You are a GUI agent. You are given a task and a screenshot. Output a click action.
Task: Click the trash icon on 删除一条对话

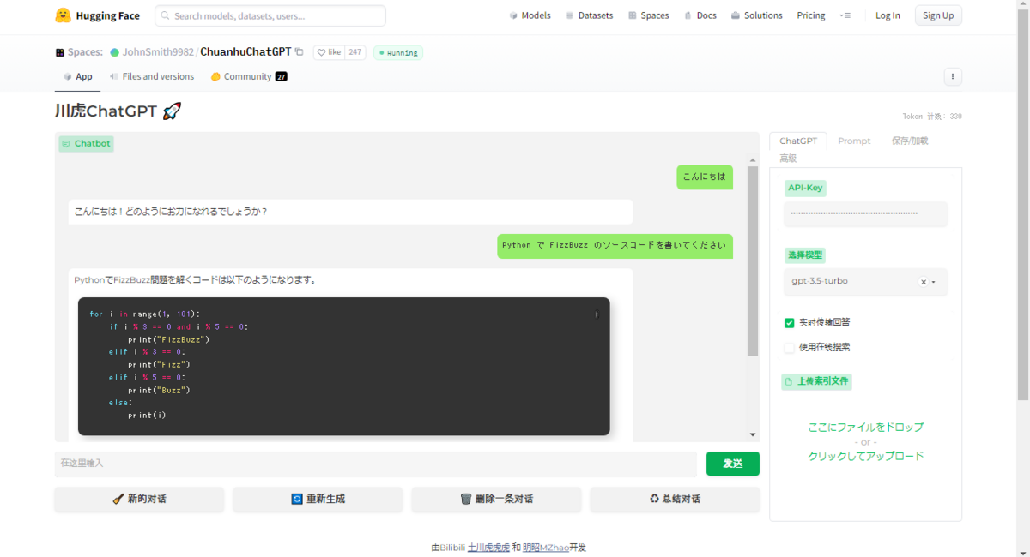click(464, 500)
